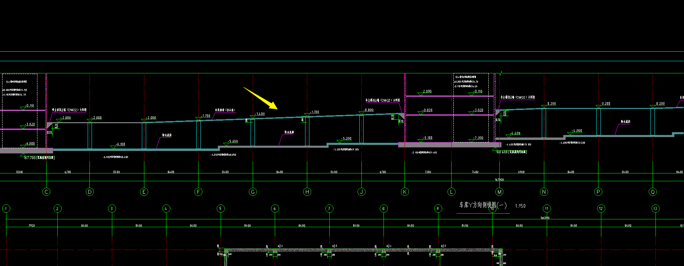Select the -5.200 elevation label
The height and width of the screenshot is (266, 684).
click(x=346, y=139)
